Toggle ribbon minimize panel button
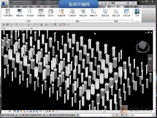 pyautogui.click(x=146, y=7)
